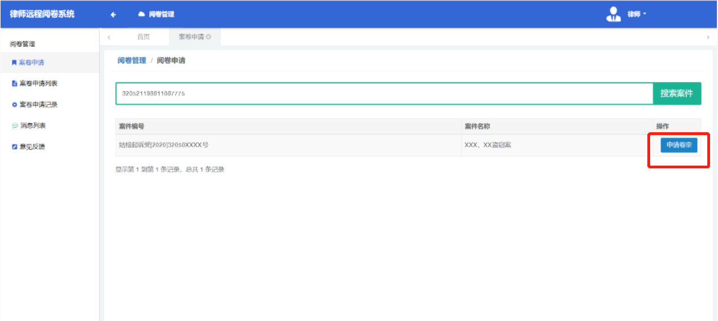Click the 案件编号 column header
718x321 pixels.
pos(131,127)
